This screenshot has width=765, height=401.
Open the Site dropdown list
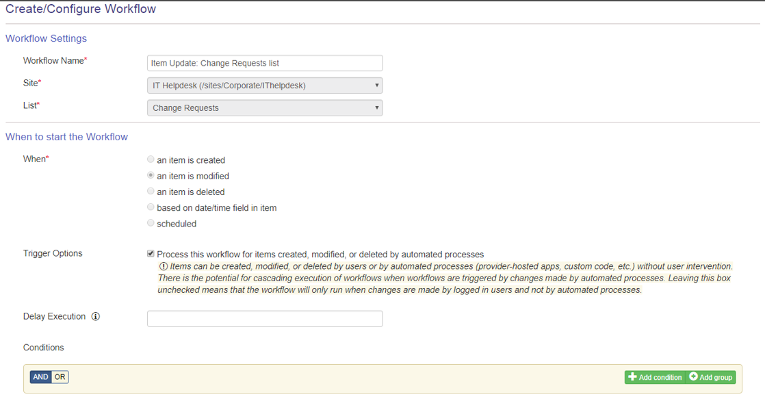pos(265,86)
